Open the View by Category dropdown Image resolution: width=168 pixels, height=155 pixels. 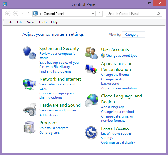tap(134, 35)
